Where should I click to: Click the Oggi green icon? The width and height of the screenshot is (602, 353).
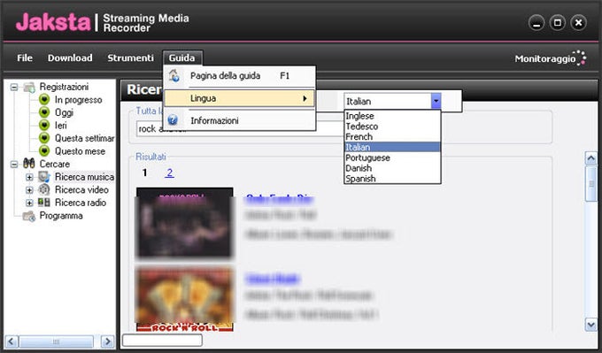44,112
